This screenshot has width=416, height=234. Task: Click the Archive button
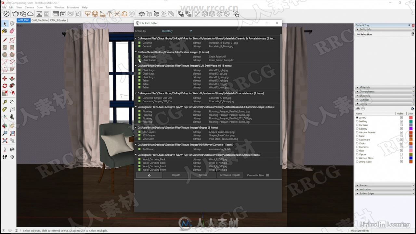click(x=203, y=175)
